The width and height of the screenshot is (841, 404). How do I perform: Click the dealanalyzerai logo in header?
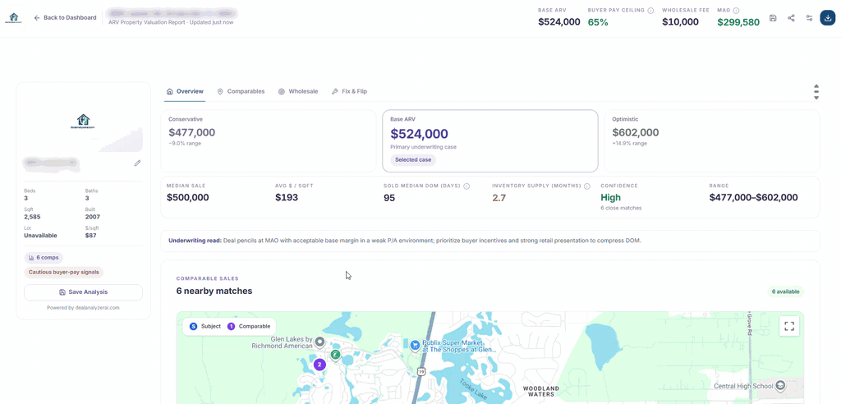[x=13, y=18]
